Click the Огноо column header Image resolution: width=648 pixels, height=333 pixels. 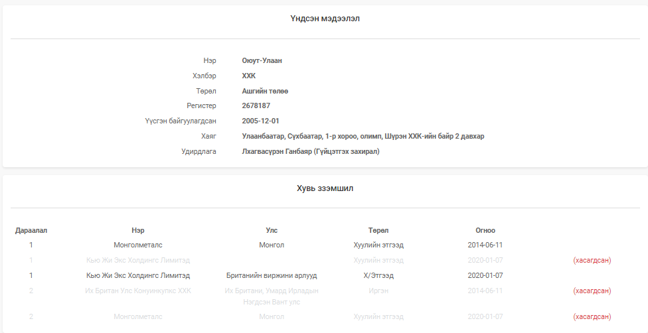(485, 230)
